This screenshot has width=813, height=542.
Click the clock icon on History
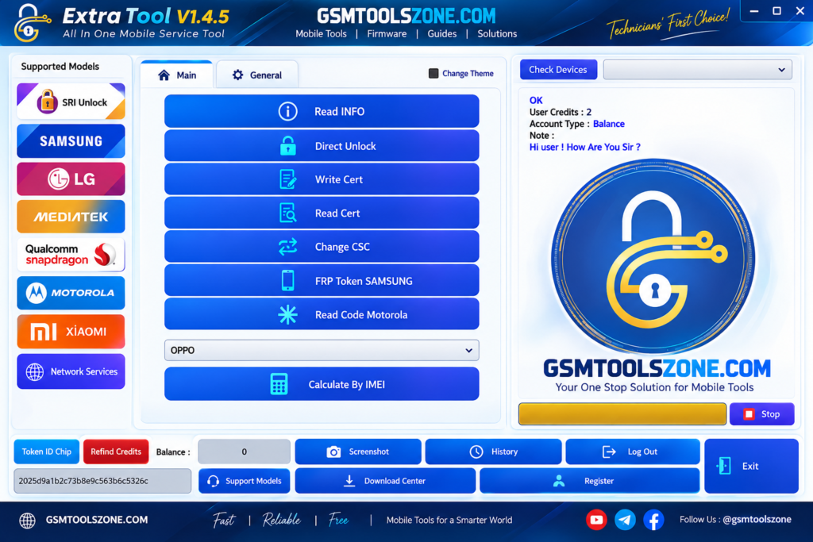tap(476, 452)
